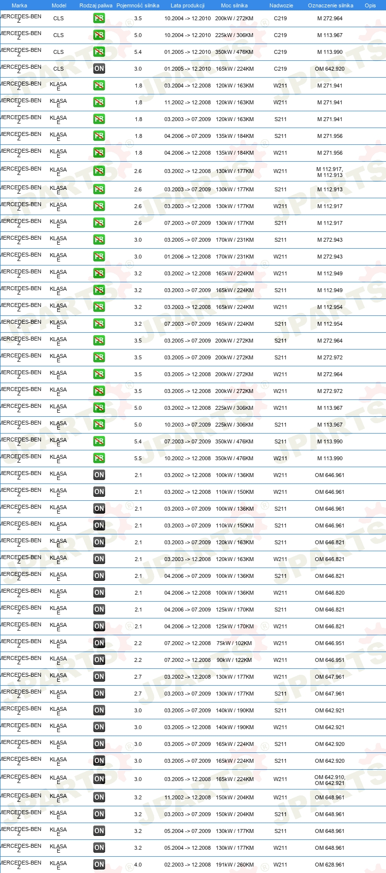Image resolution: width=386 pixels, height=873 pixels.
Task: Click PB icon in 3.0 W211 M 272.943 row
Action: coord(99,257)
